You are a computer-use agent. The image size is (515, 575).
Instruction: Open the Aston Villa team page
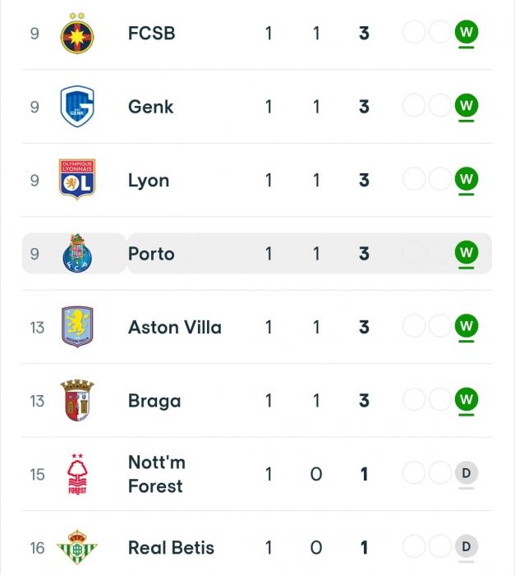[175, 327]
